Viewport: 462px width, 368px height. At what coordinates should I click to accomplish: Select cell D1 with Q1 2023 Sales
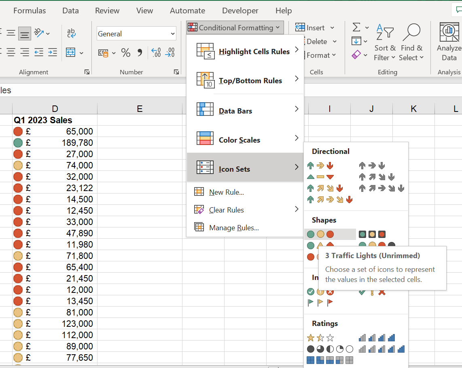point(55,120)
